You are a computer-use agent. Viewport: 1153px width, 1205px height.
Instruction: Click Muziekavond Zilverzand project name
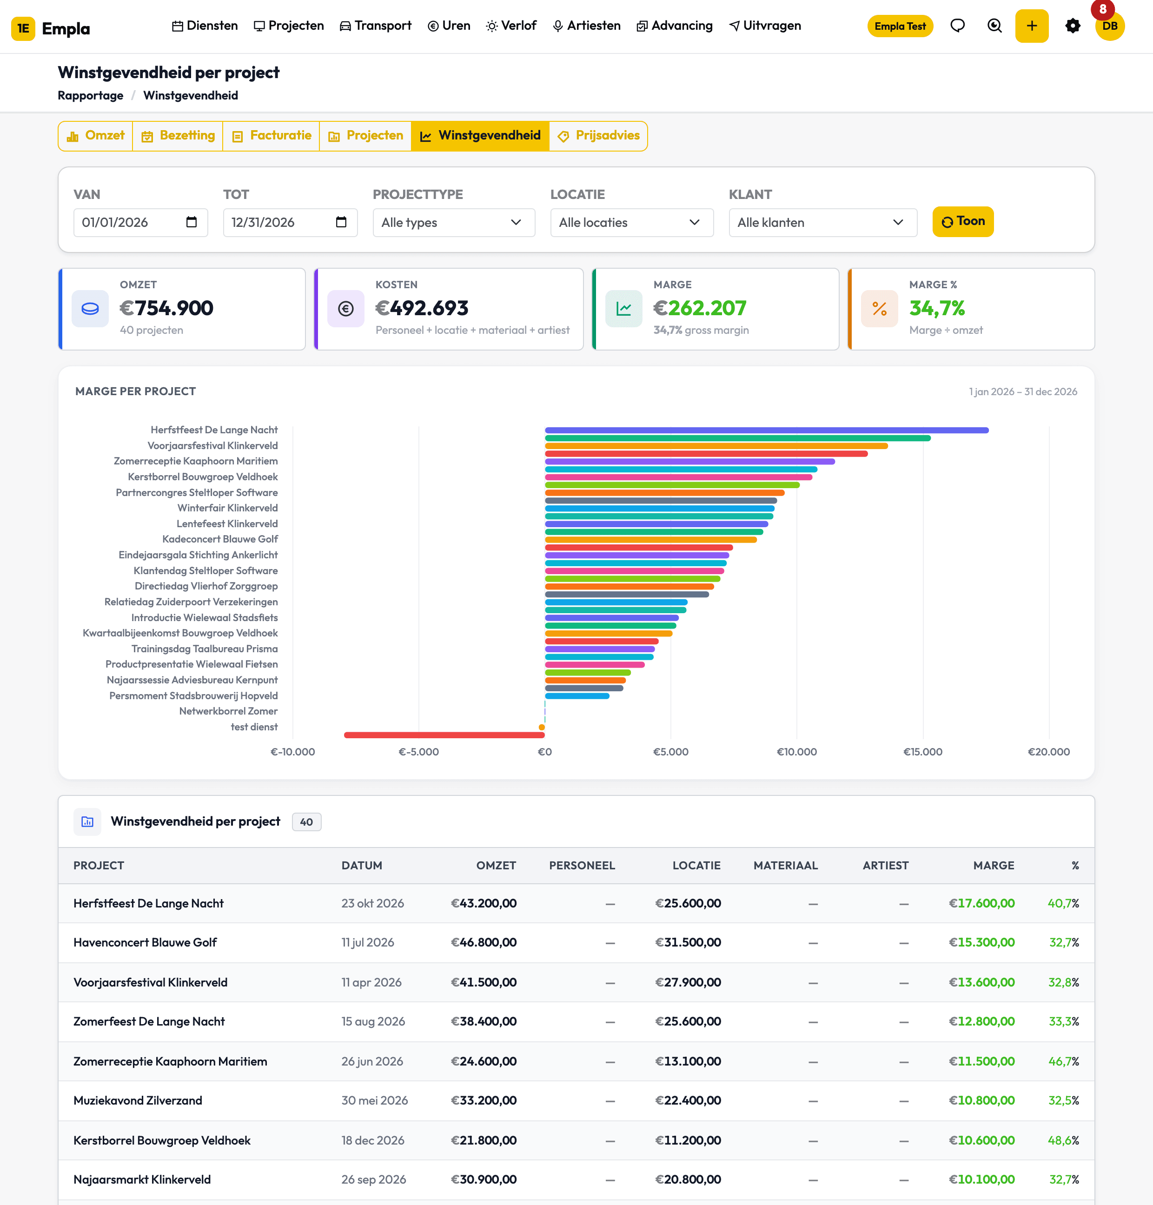[x=138, y=1100]
